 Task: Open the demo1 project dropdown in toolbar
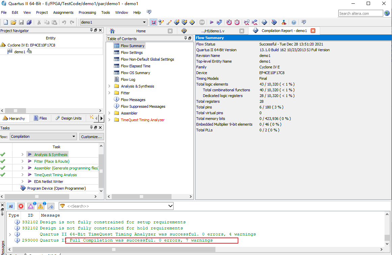144,22
